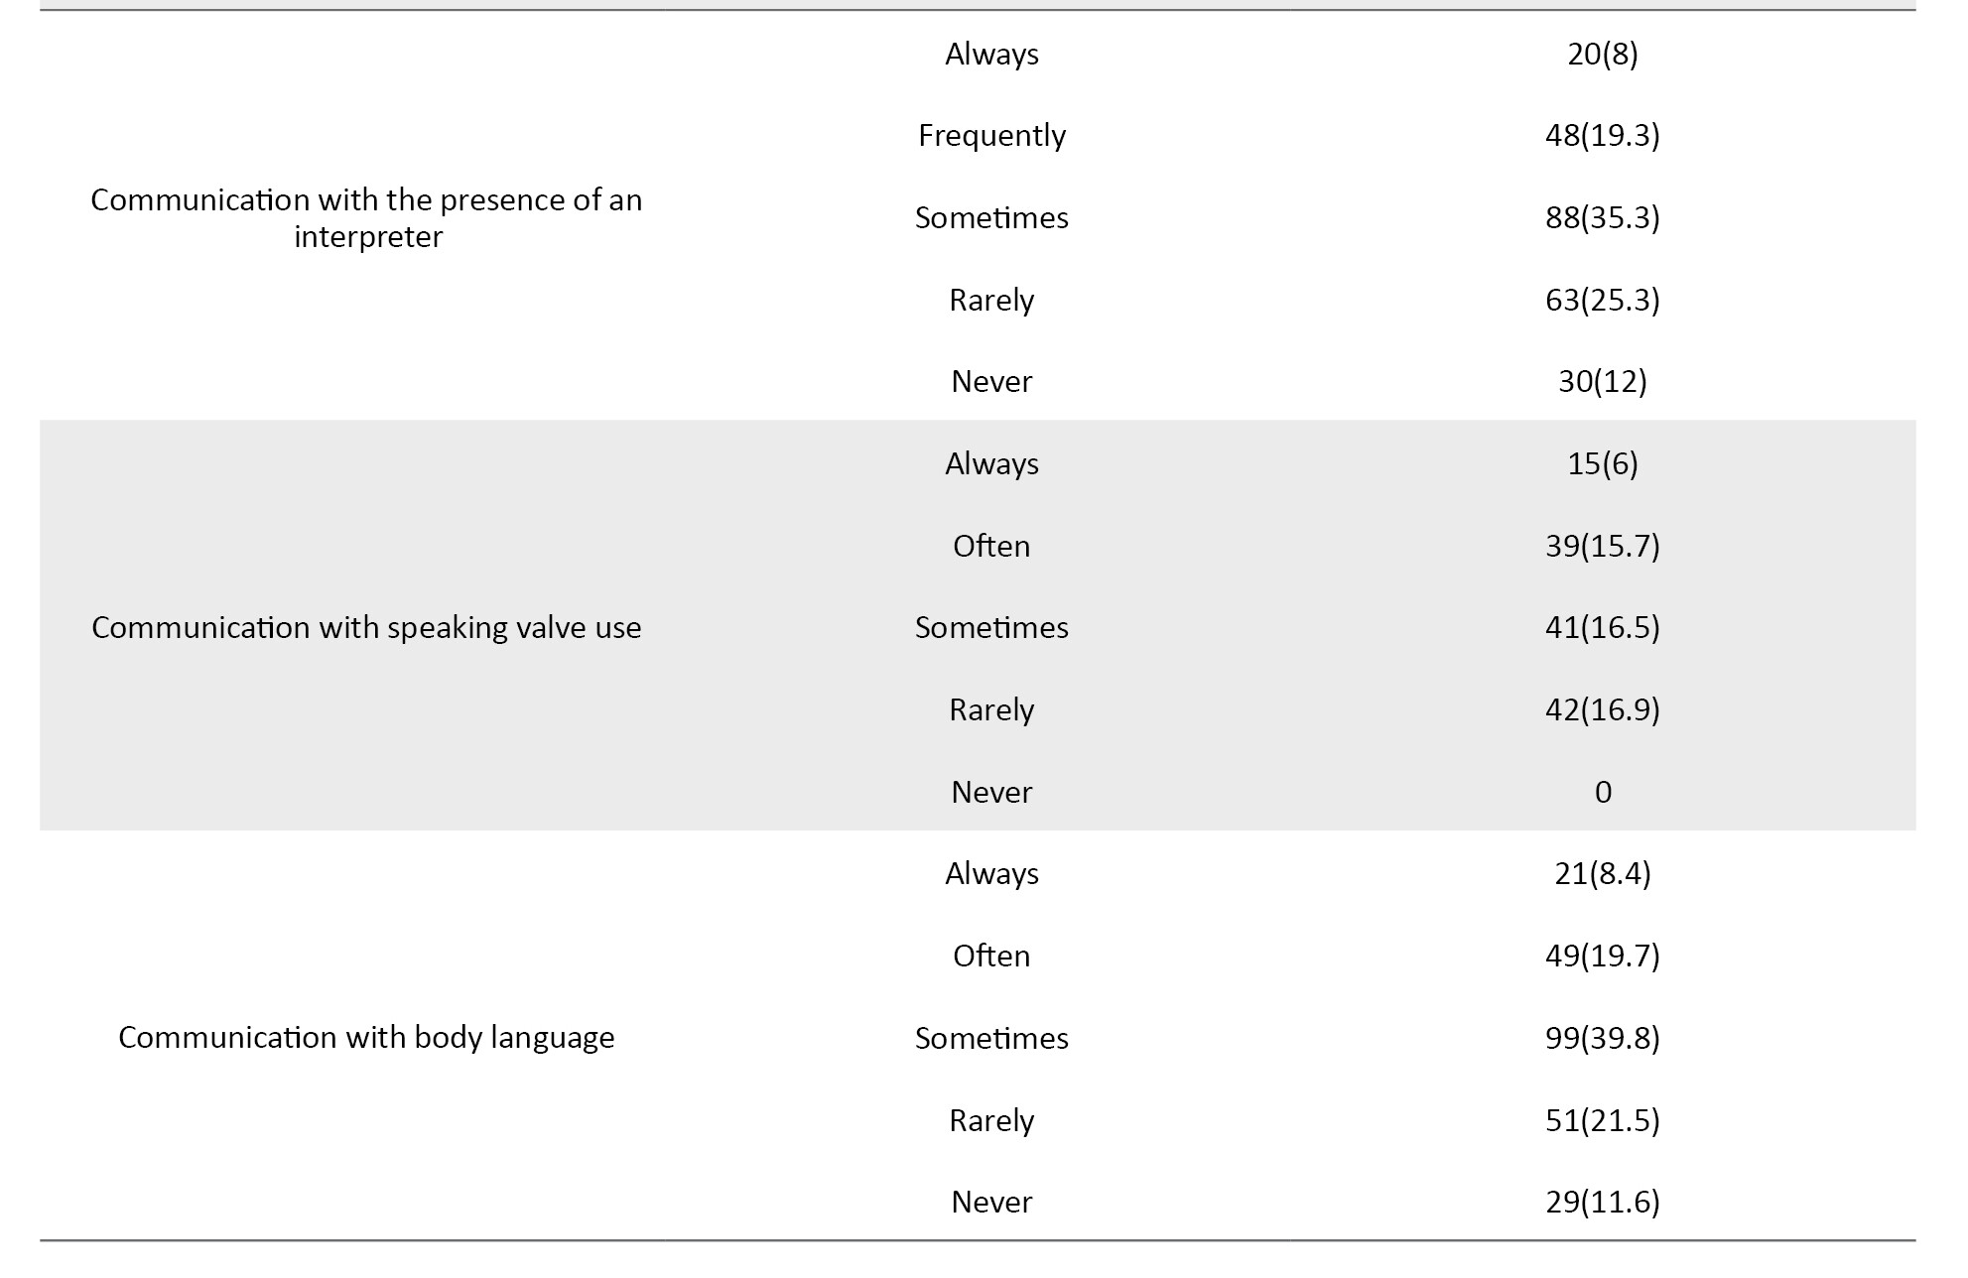Select the 63(25.3) entry
This screenshot has height=1278, width=1968.
tap(1602, 300)
